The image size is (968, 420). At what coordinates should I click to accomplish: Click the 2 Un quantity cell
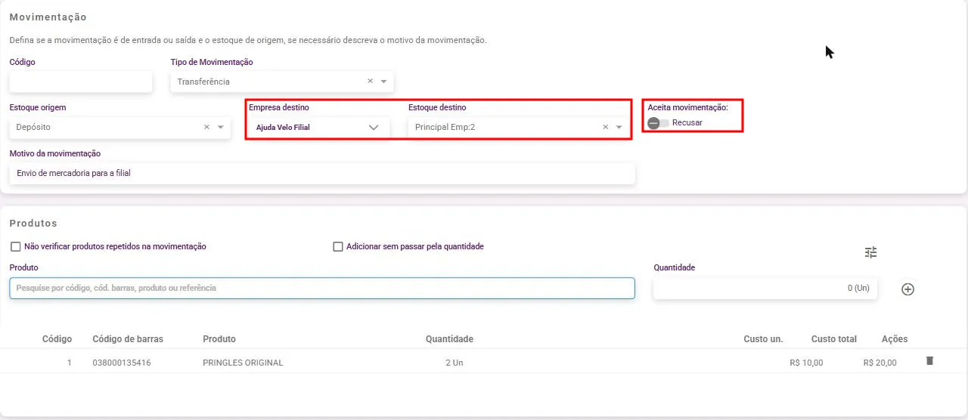pyautogui.click(x=454, y=363)
